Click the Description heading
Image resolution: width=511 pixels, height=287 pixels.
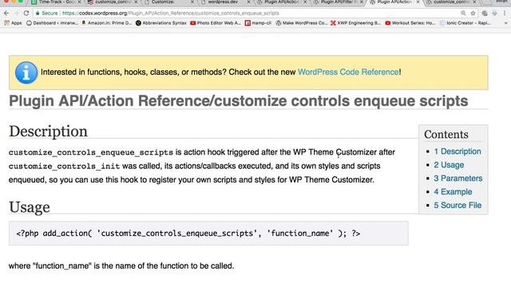[x=48, y=132]
